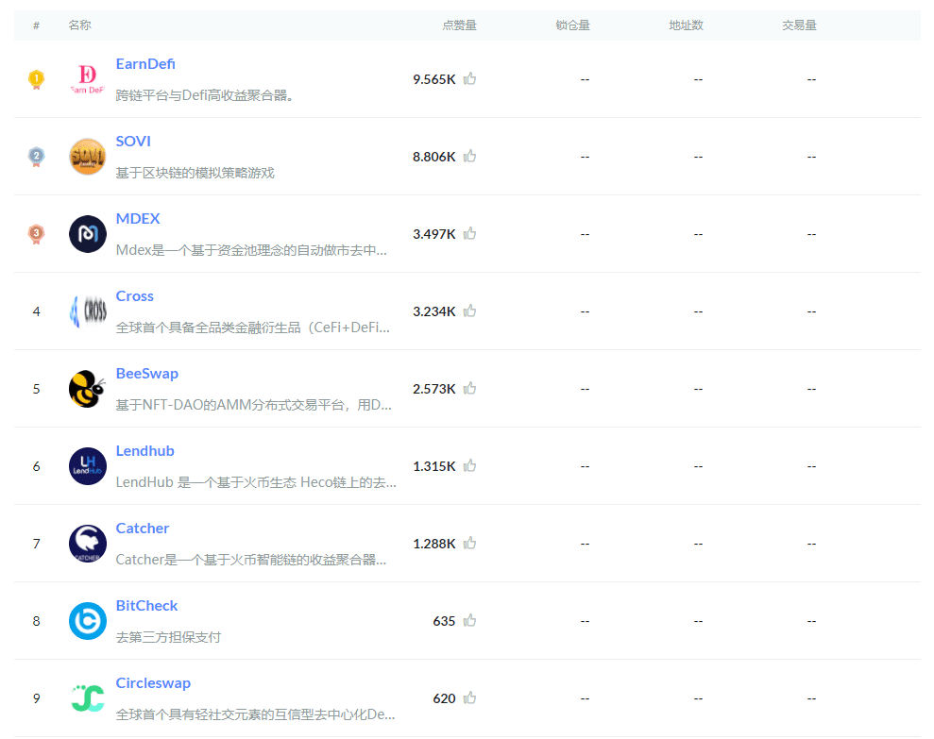Open the BitCheck project link
The width and height of the screenshot is (934, 739).
(x=146, y=606)
